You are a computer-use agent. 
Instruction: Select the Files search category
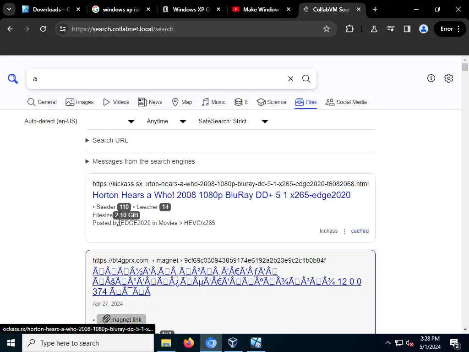(305, 102)
